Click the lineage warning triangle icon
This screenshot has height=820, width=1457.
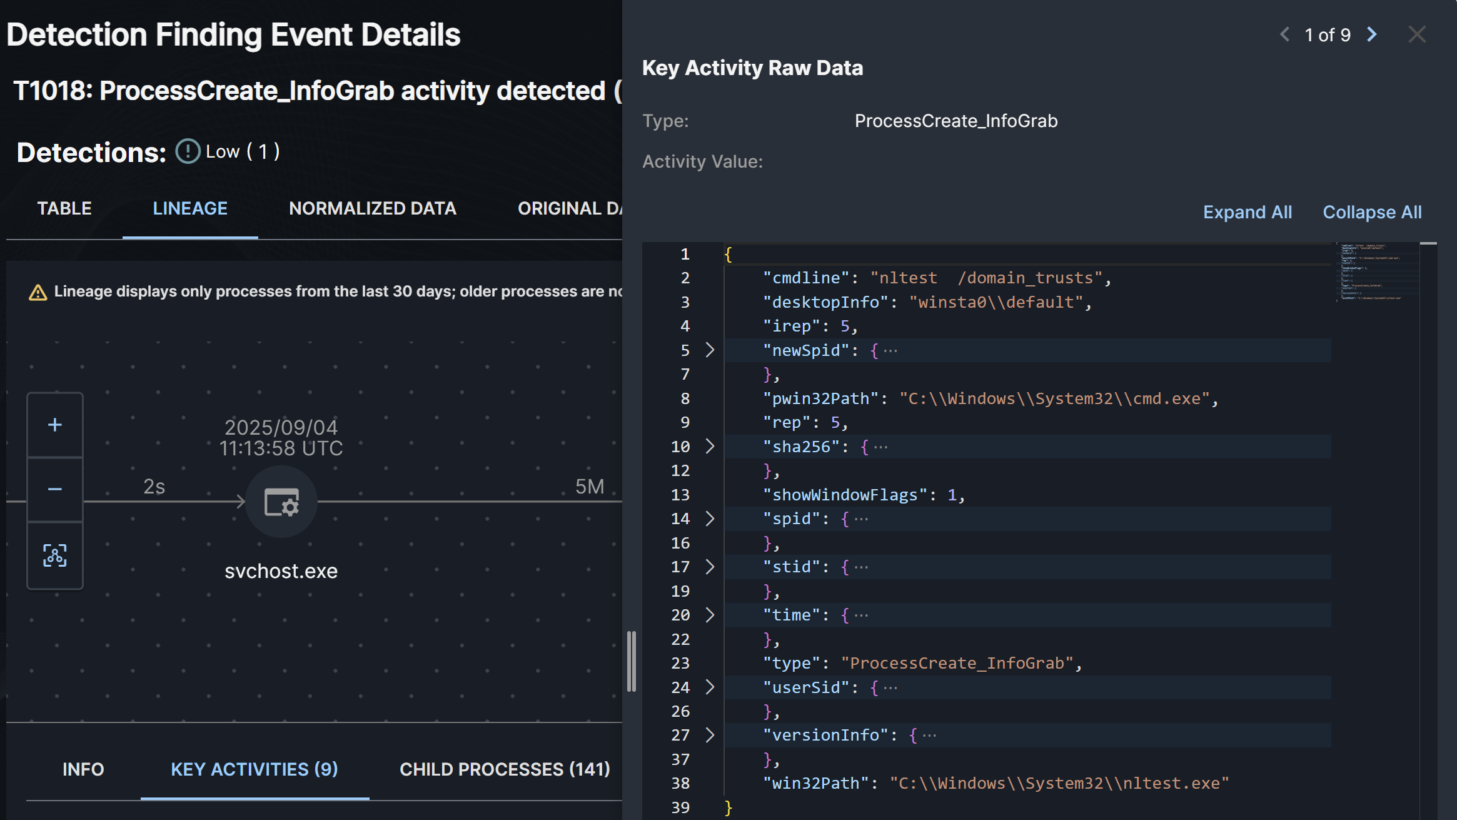(38, 292)
